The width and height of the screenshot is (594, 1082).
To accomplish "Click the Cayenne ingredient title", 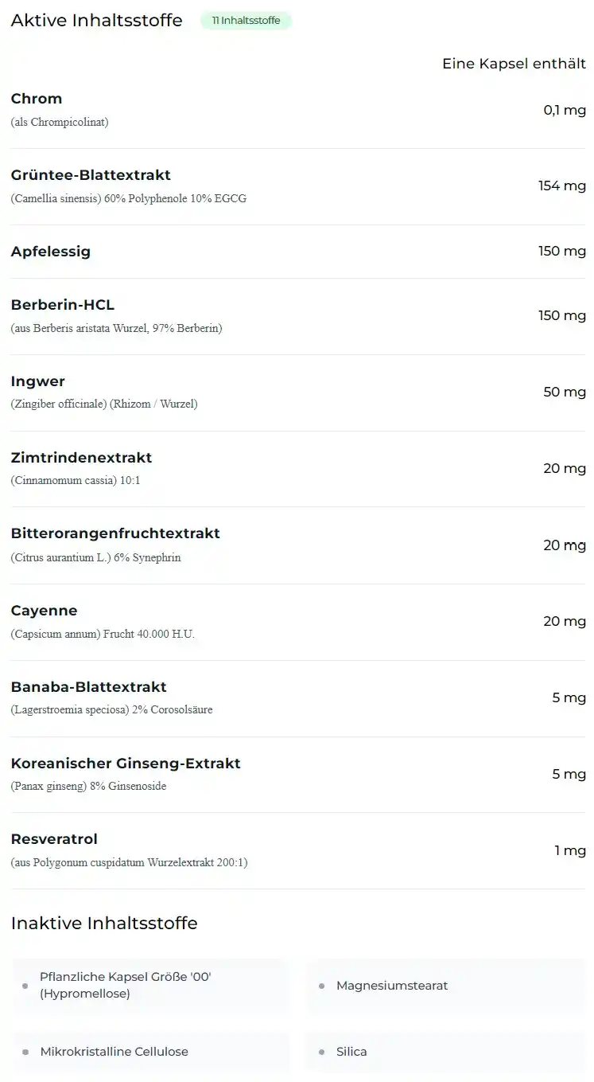I will [x=45, y=611].
